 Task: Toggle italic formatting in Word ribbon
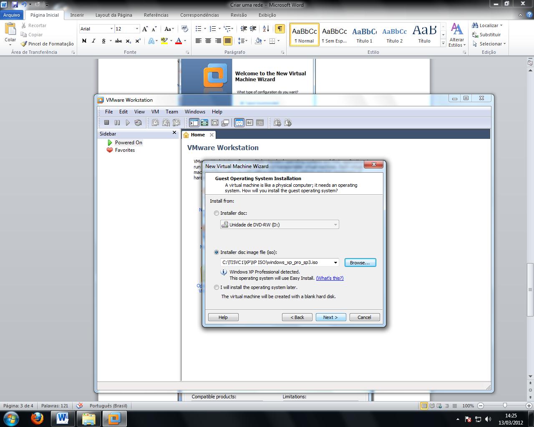(x=93, y=41)
